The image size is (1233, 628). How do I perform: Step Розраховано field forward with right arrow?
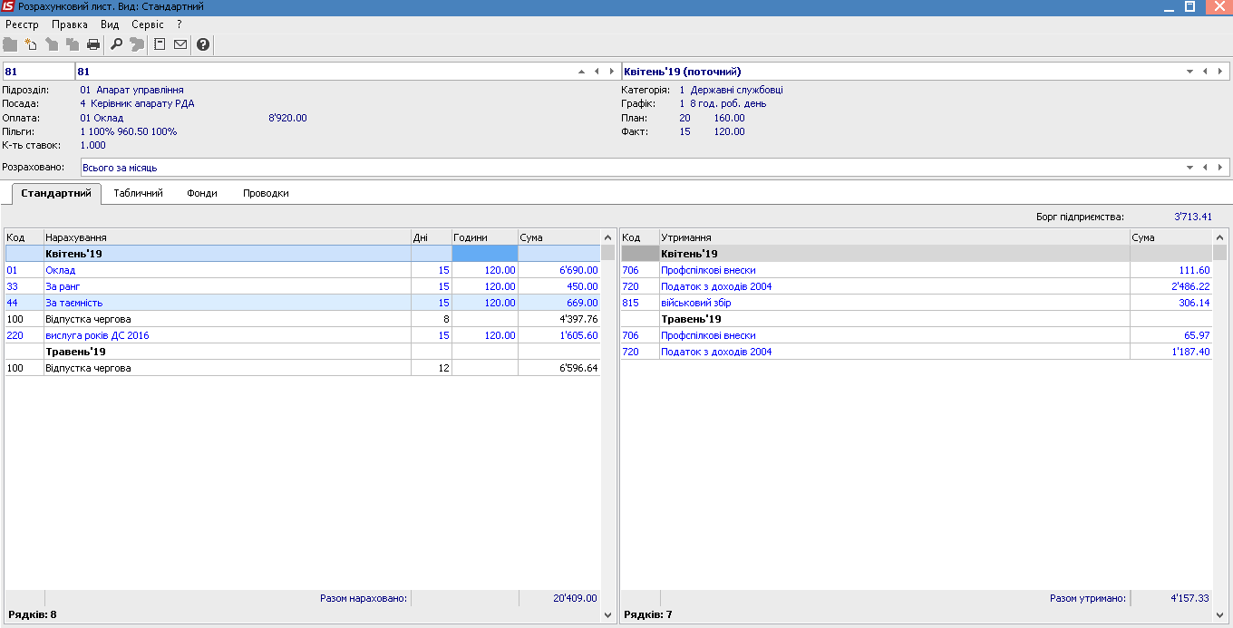1219,168
